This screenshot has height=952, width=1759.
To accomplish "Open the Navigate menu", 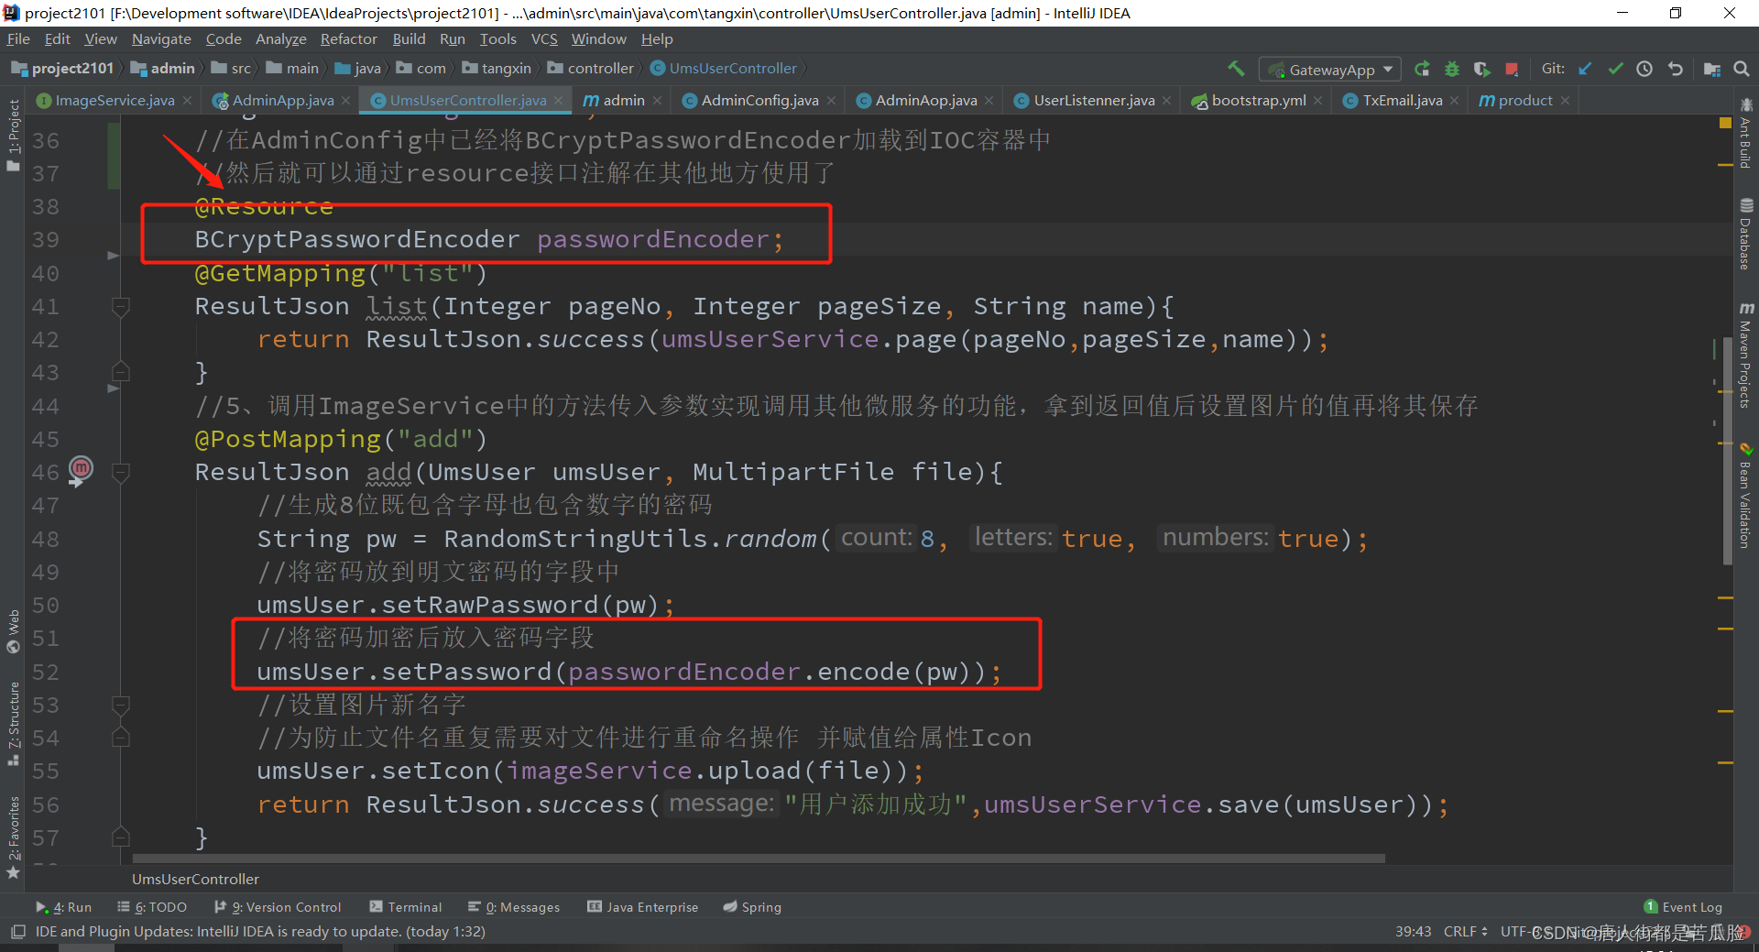I will point(161,39).
